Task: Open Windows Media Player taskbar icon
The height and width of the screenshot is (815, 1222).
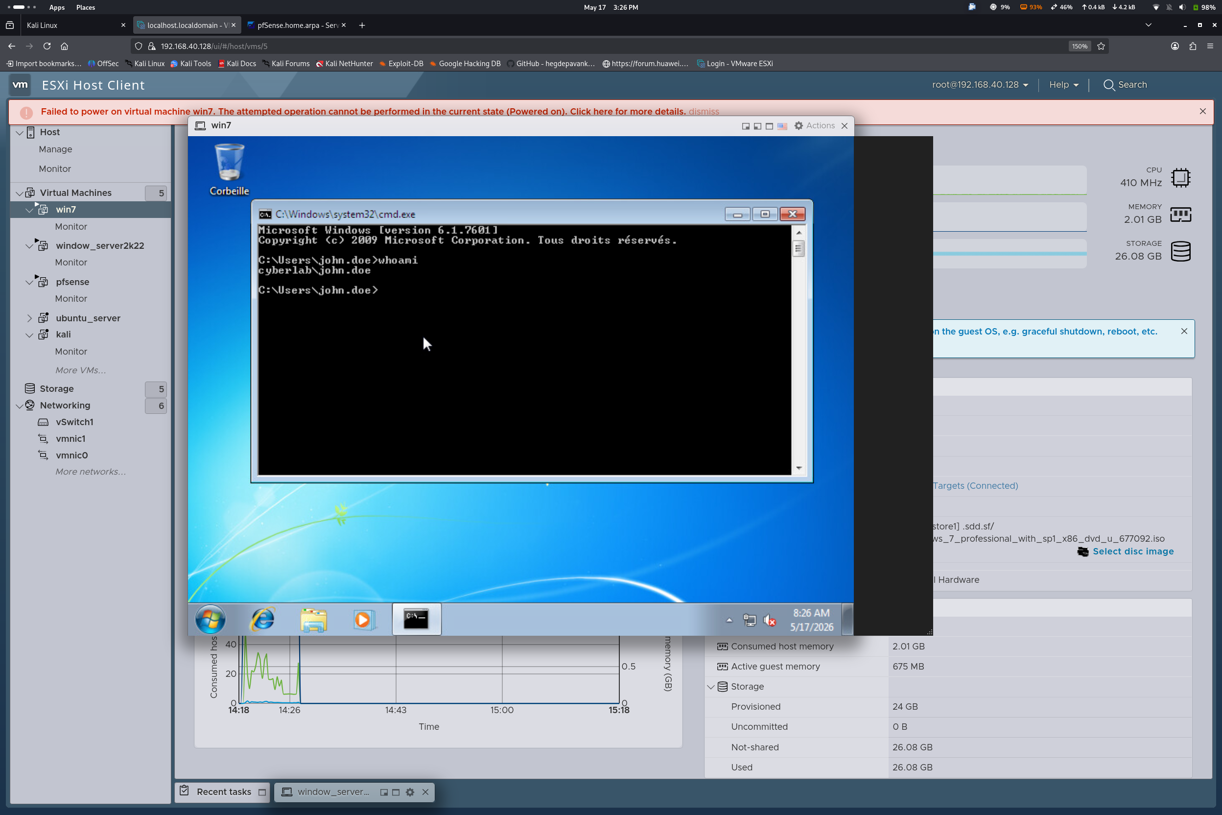Action: (364, 620)
